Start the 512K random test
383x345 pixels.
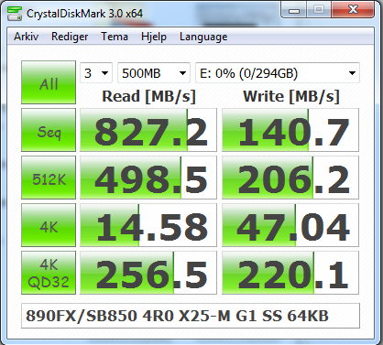point(49,178)
